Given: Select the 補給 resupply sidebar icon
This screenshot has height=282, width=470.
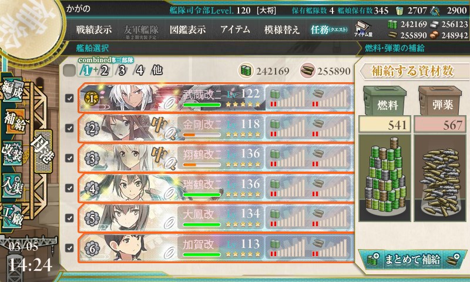Looking at the screenshot, I should pyautogui.click(x=14, y=121).
